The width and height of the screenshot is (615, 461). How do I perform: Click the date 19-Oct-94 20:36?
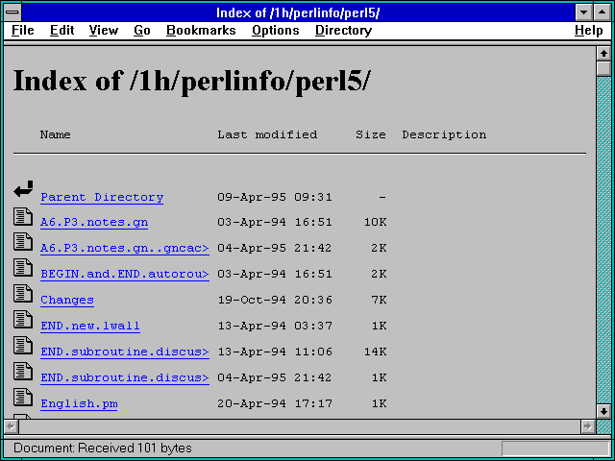click(275, 300)
